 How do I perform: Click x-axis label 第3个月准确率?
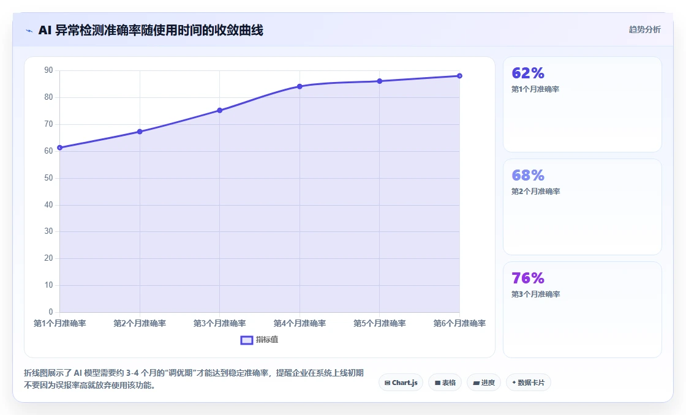pyautogui.click(x=220, y=324)
